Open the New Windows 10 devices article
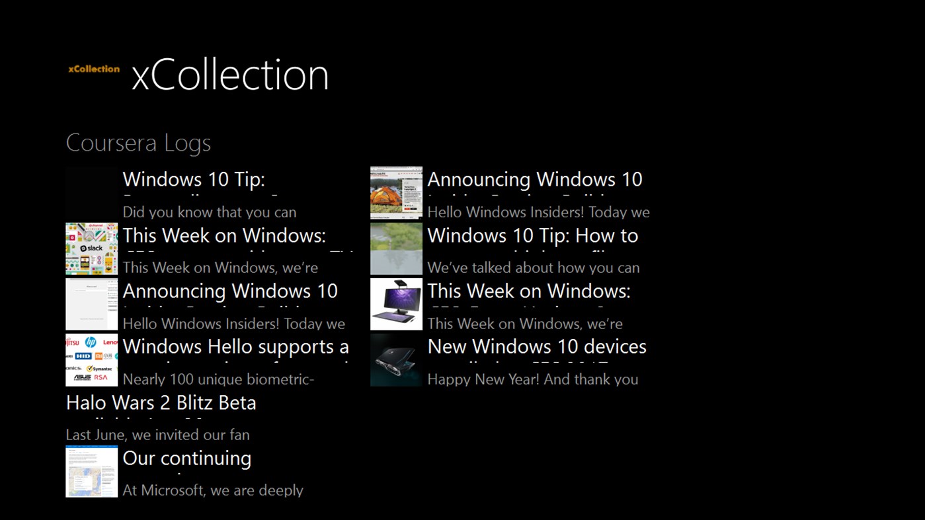Viewport: 925px width, 520px height. 536,346
